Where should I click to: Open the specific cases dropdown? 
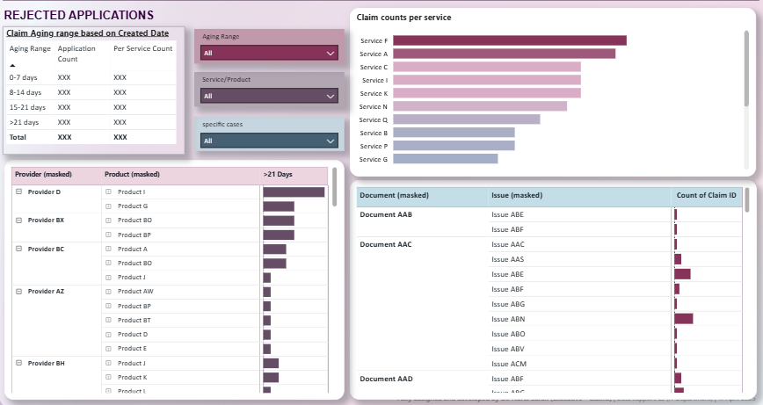tap(269, 141)
